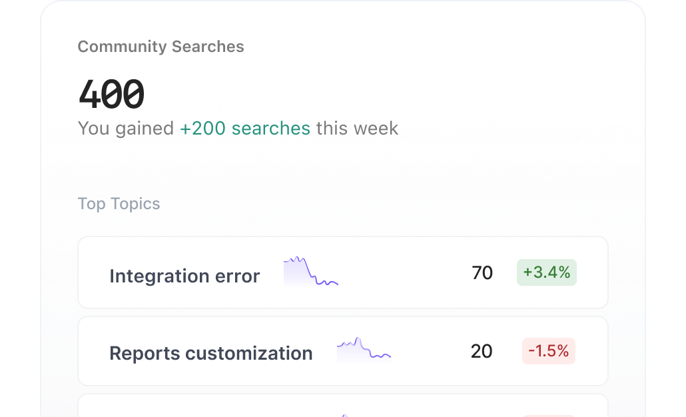Click the cut-off red badge in third row

pyautogui.click(x=548, y=415)
